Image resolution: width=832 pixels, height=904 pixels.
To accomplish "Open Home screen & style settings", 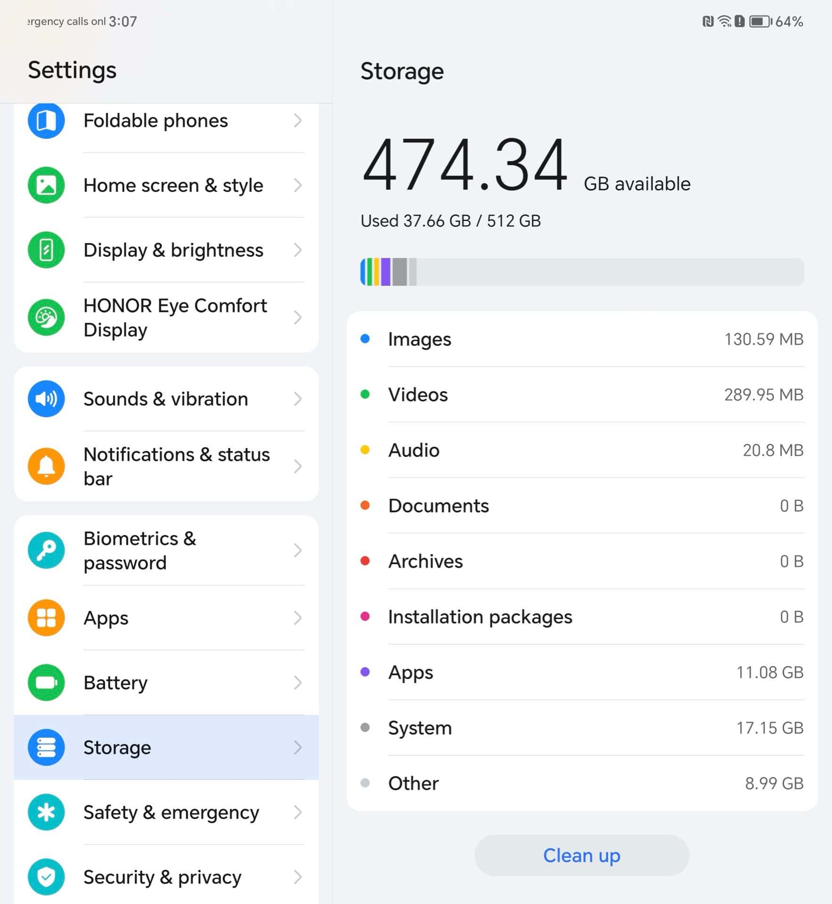I will click(166, 185).
